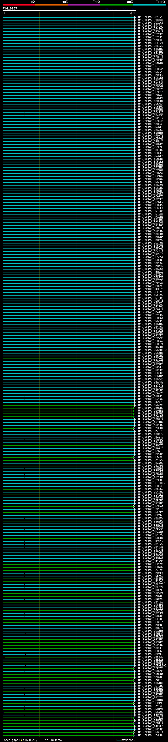The width and height of the screenshot is (168, 742).
Task: Select the UniRef100_Q84RP9 label
Action: [151, 607]
